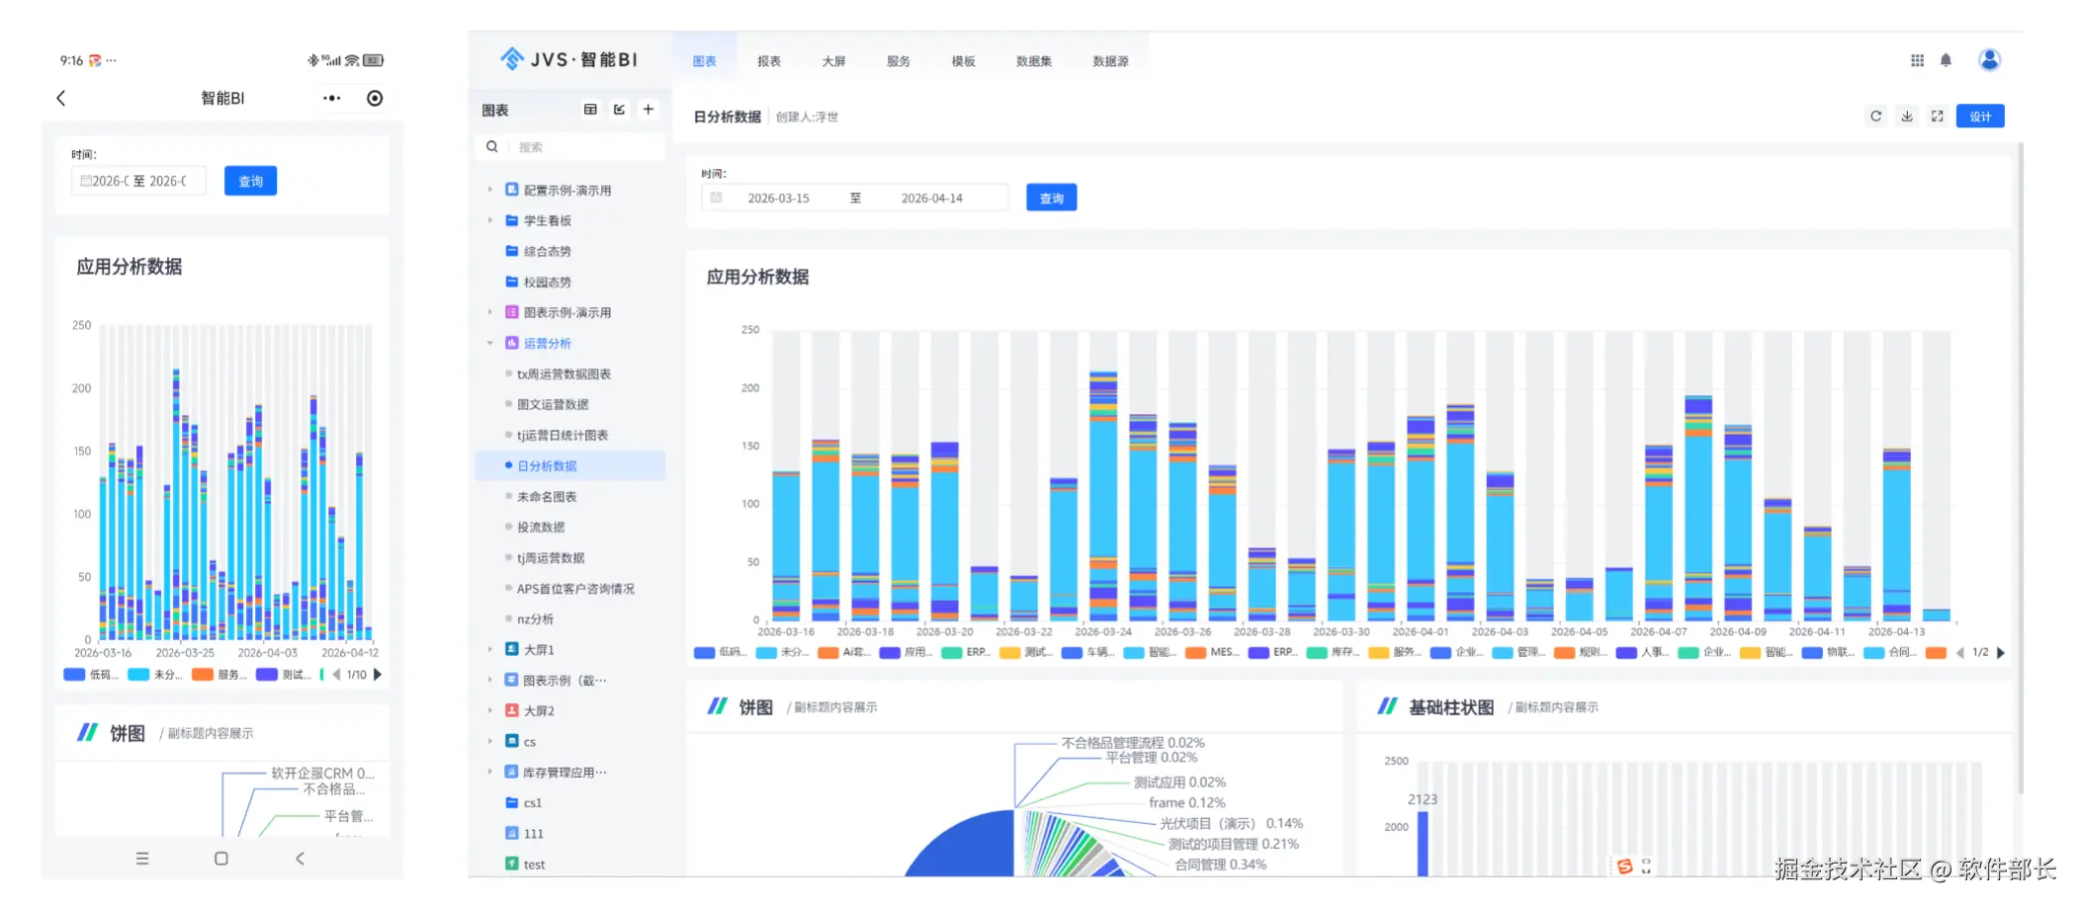
Task: Tap the mobile 查询 button
Action: pos(250,181)
